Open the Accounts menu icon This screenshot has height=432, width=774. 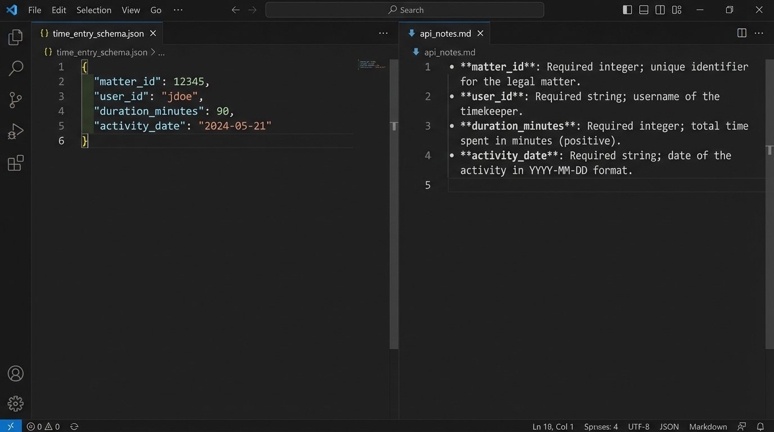16,373
